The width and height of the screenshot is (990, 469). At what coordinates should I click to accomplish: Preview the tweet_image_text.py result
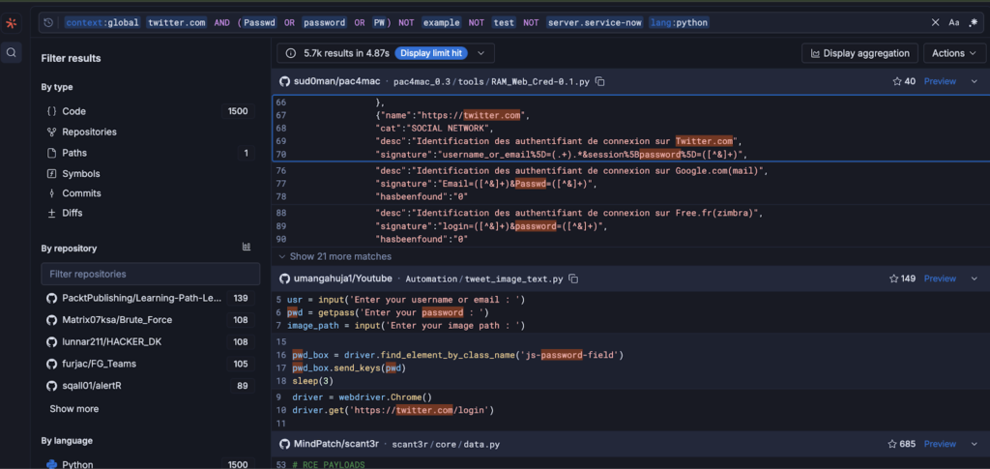pos(940,278)
